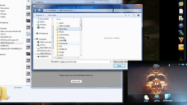Select Music in dialog navigation tree
Image resolution: width=187 pixels, height=105 pixels.
pos(42,22)
